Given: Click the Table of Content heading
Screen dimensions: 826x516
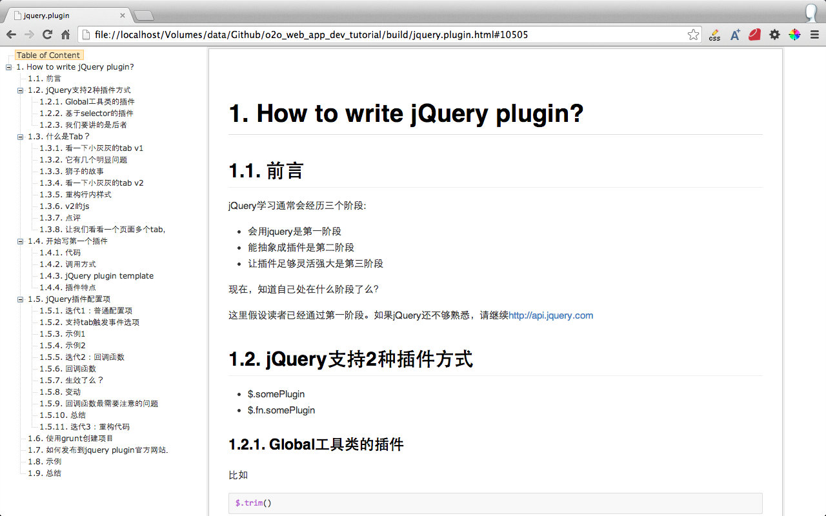Looking at the screenshot, I should click(x=49, y=55).
